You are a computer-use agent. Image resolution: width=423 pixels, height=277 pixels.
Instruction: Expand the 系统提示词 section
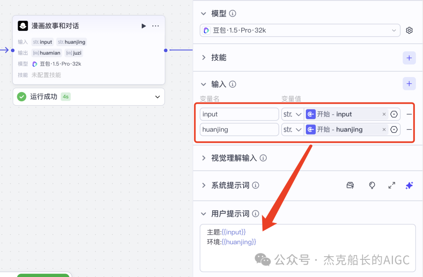coord(204,185)
